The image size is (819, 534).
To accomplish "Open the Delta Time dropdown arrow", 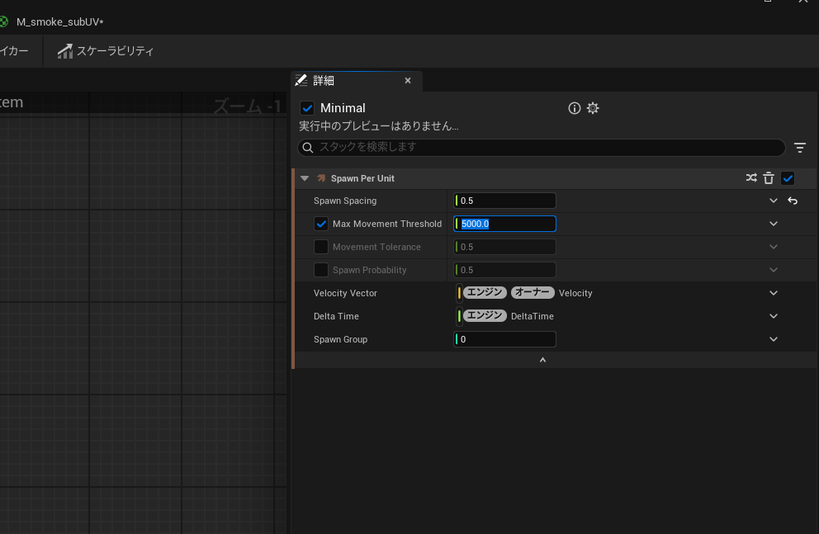I will [774, 316].
